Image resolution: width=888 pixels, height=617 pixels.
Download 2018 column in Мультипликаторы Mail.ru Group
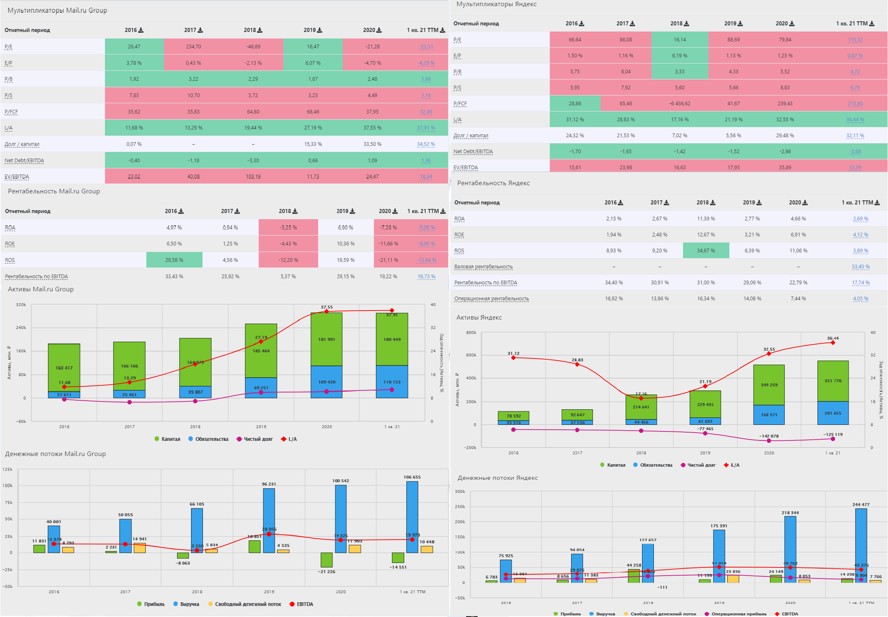260,30
